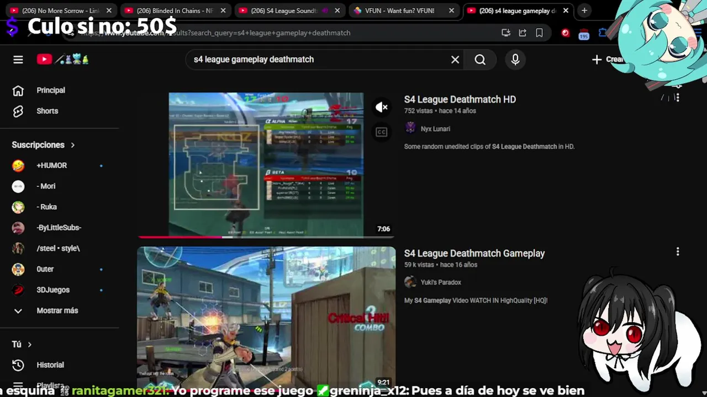Open the YouTube hamburger guide menu
The height and width of the screenshot is (397, 707).
click(18, 60)
